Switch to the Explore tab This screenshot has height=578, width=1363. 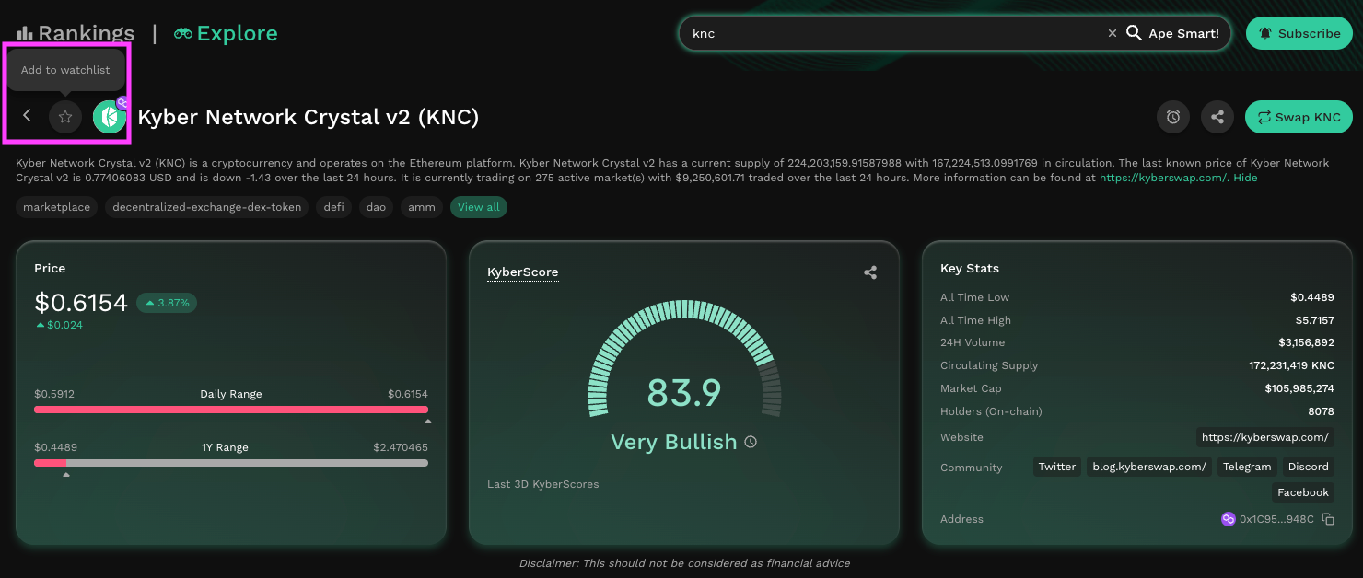(226, 33)
